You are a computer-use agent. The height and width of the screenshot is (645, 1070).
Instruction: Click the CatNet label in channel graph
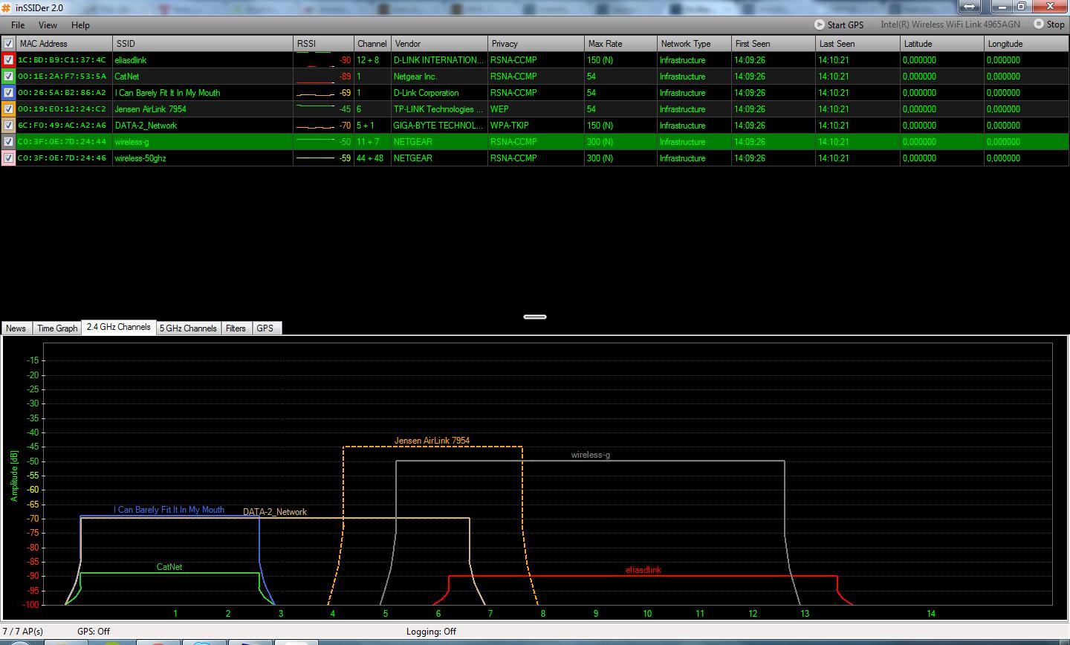(169, 567)
